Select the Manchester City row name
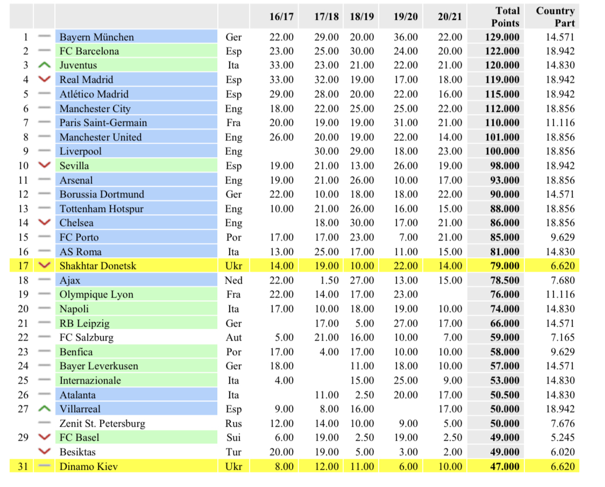 pyautogui.click(x=95, y=109)
